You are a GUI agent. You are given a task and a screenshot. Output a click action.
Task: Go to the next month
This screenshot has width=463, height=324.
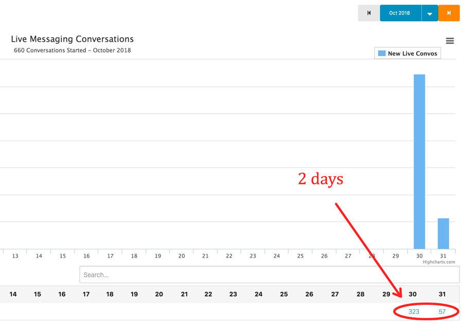[449, 13]
